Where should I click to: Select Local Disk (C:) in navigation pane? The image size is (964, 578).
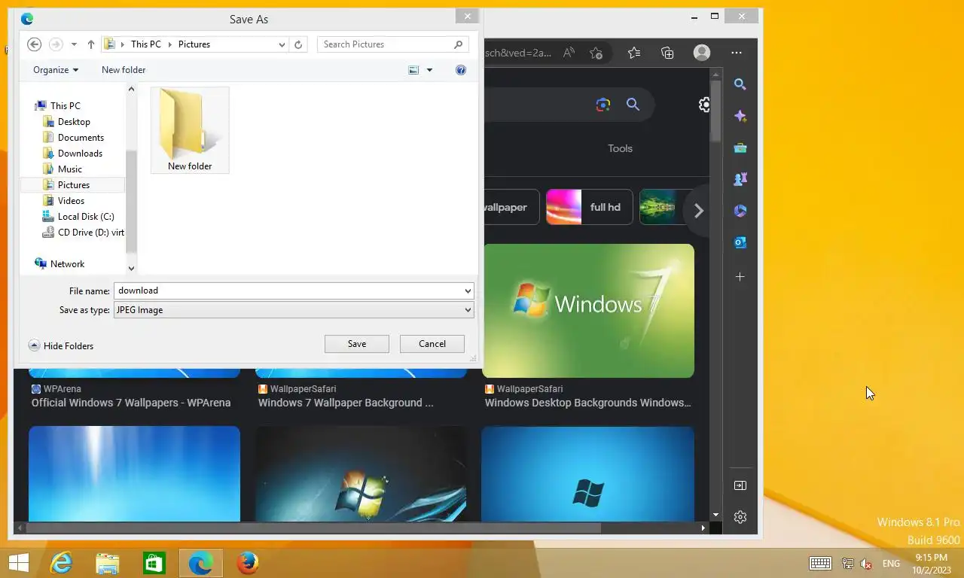(x=86, y=217)
